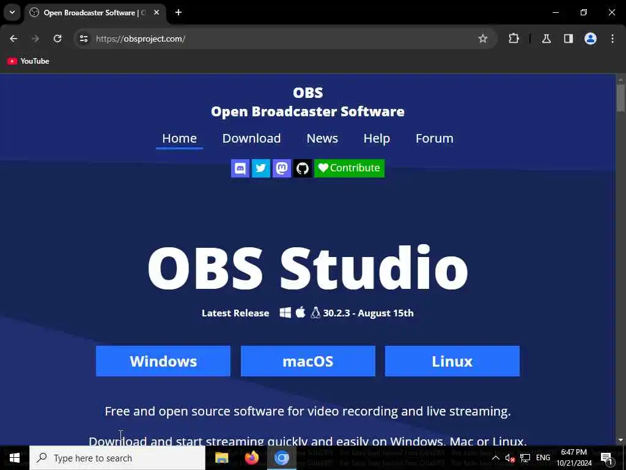Screen dimensions: 626x470
Task: Go to the Home nav item
Action: (179, 138)
